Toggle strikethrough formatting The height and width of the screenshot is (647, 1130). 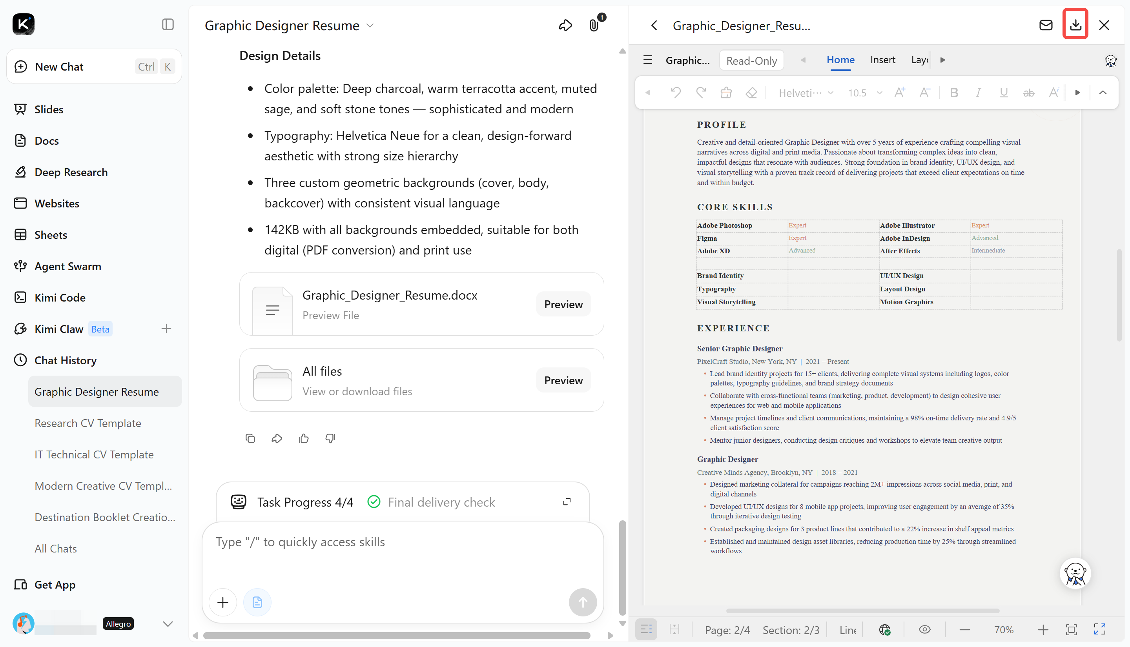pyautogui.click(x=1028, y=93)
